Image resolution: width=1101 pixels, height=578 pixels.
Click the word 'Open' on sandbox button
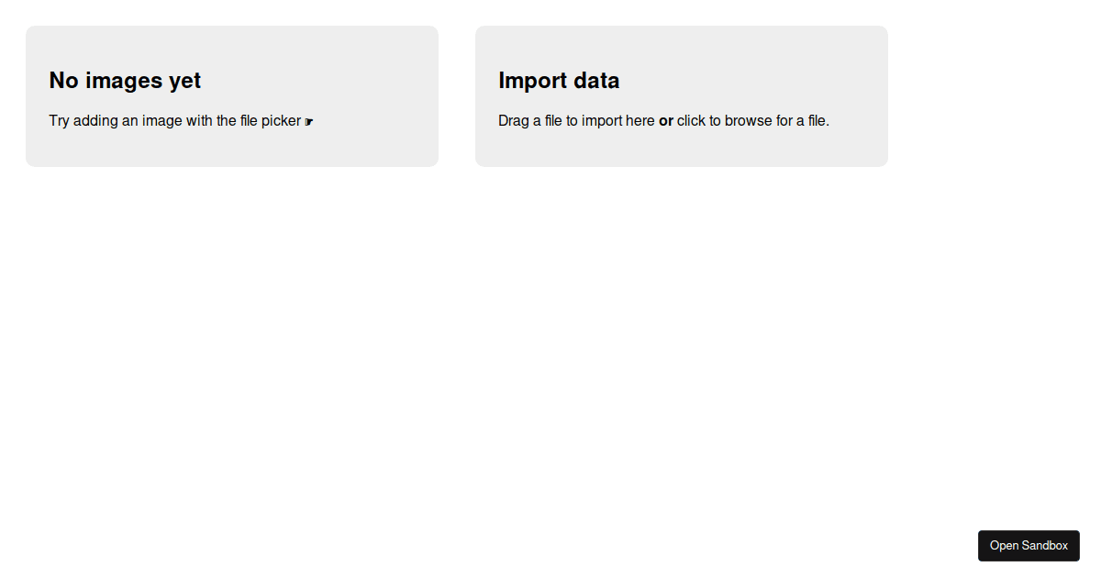1005,546
